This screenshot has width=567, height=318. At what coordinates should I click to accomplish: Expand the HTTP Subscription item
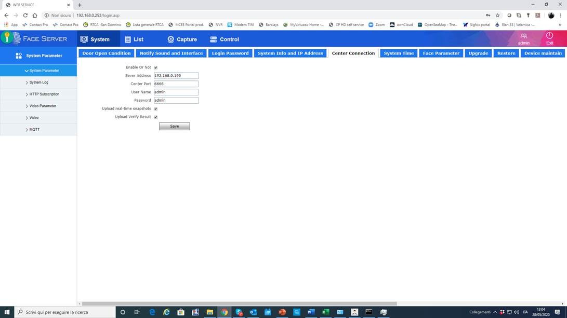(44, 94)
